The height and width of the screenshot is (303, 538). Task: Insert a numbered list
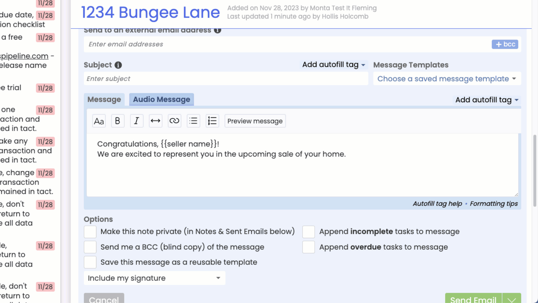(x=212, y=121)
